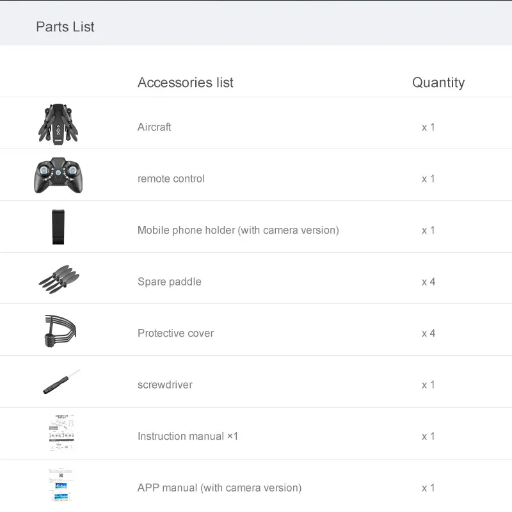Click the APP manual label text
This screenshot has width=512, height=512.
pos(220,488)
